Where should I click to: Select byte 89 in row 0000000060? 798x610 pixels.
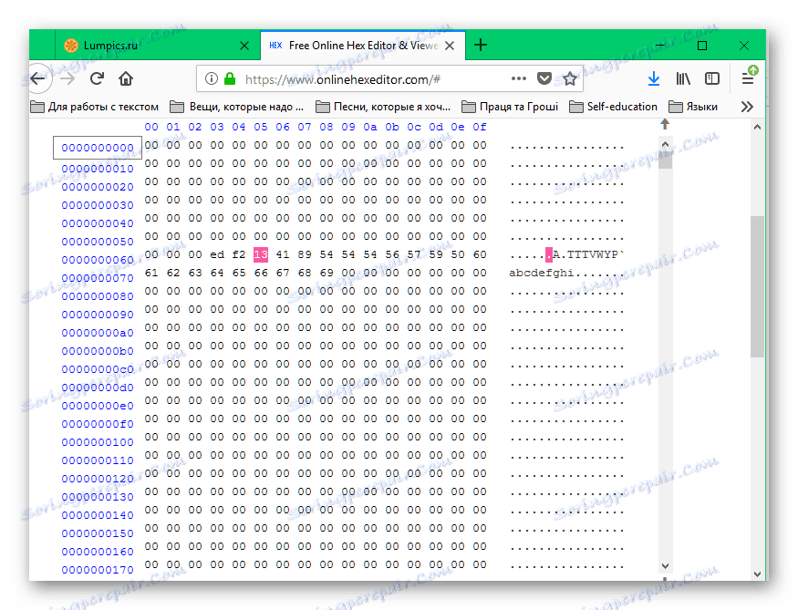point(305,254)
